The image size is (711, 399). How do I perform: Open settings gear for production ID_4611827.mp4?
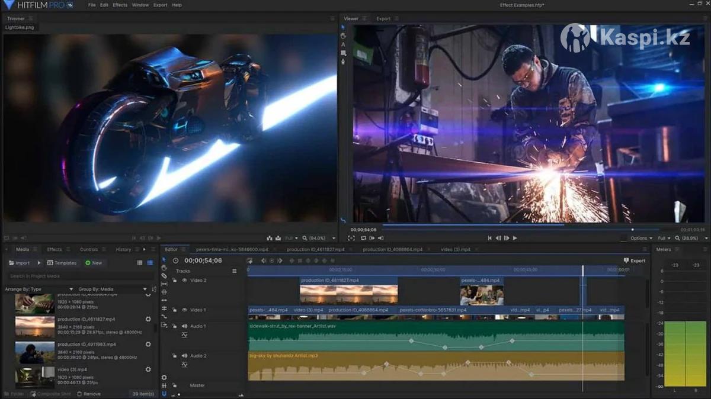click(148, 319)
